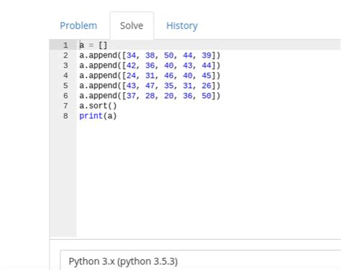Open the Python 3.x language dropdown
Screen dimensions: 341x270
[201, 260]
